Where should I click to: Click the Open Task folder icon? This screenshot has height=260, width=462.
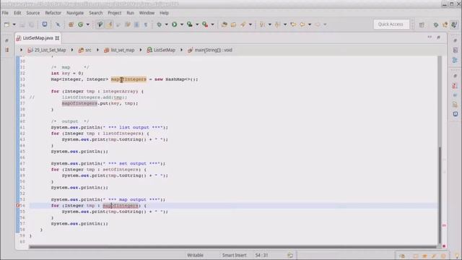pyautogui.click(x=234, y=25)
